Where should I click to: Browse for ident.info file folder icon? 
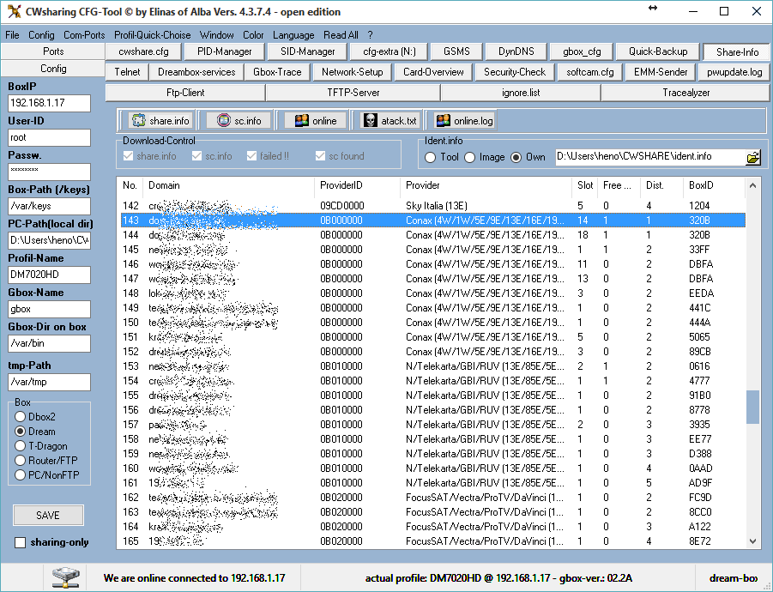753,157
